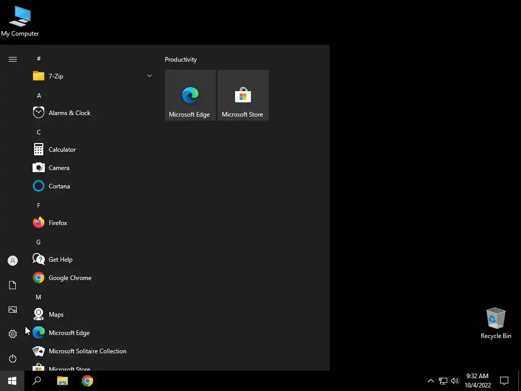
Task: Click the Productivity group title
Action: pos(181,60)
